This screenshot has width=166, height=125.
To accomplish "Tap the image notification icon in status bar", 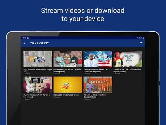I will coord(28,38).
